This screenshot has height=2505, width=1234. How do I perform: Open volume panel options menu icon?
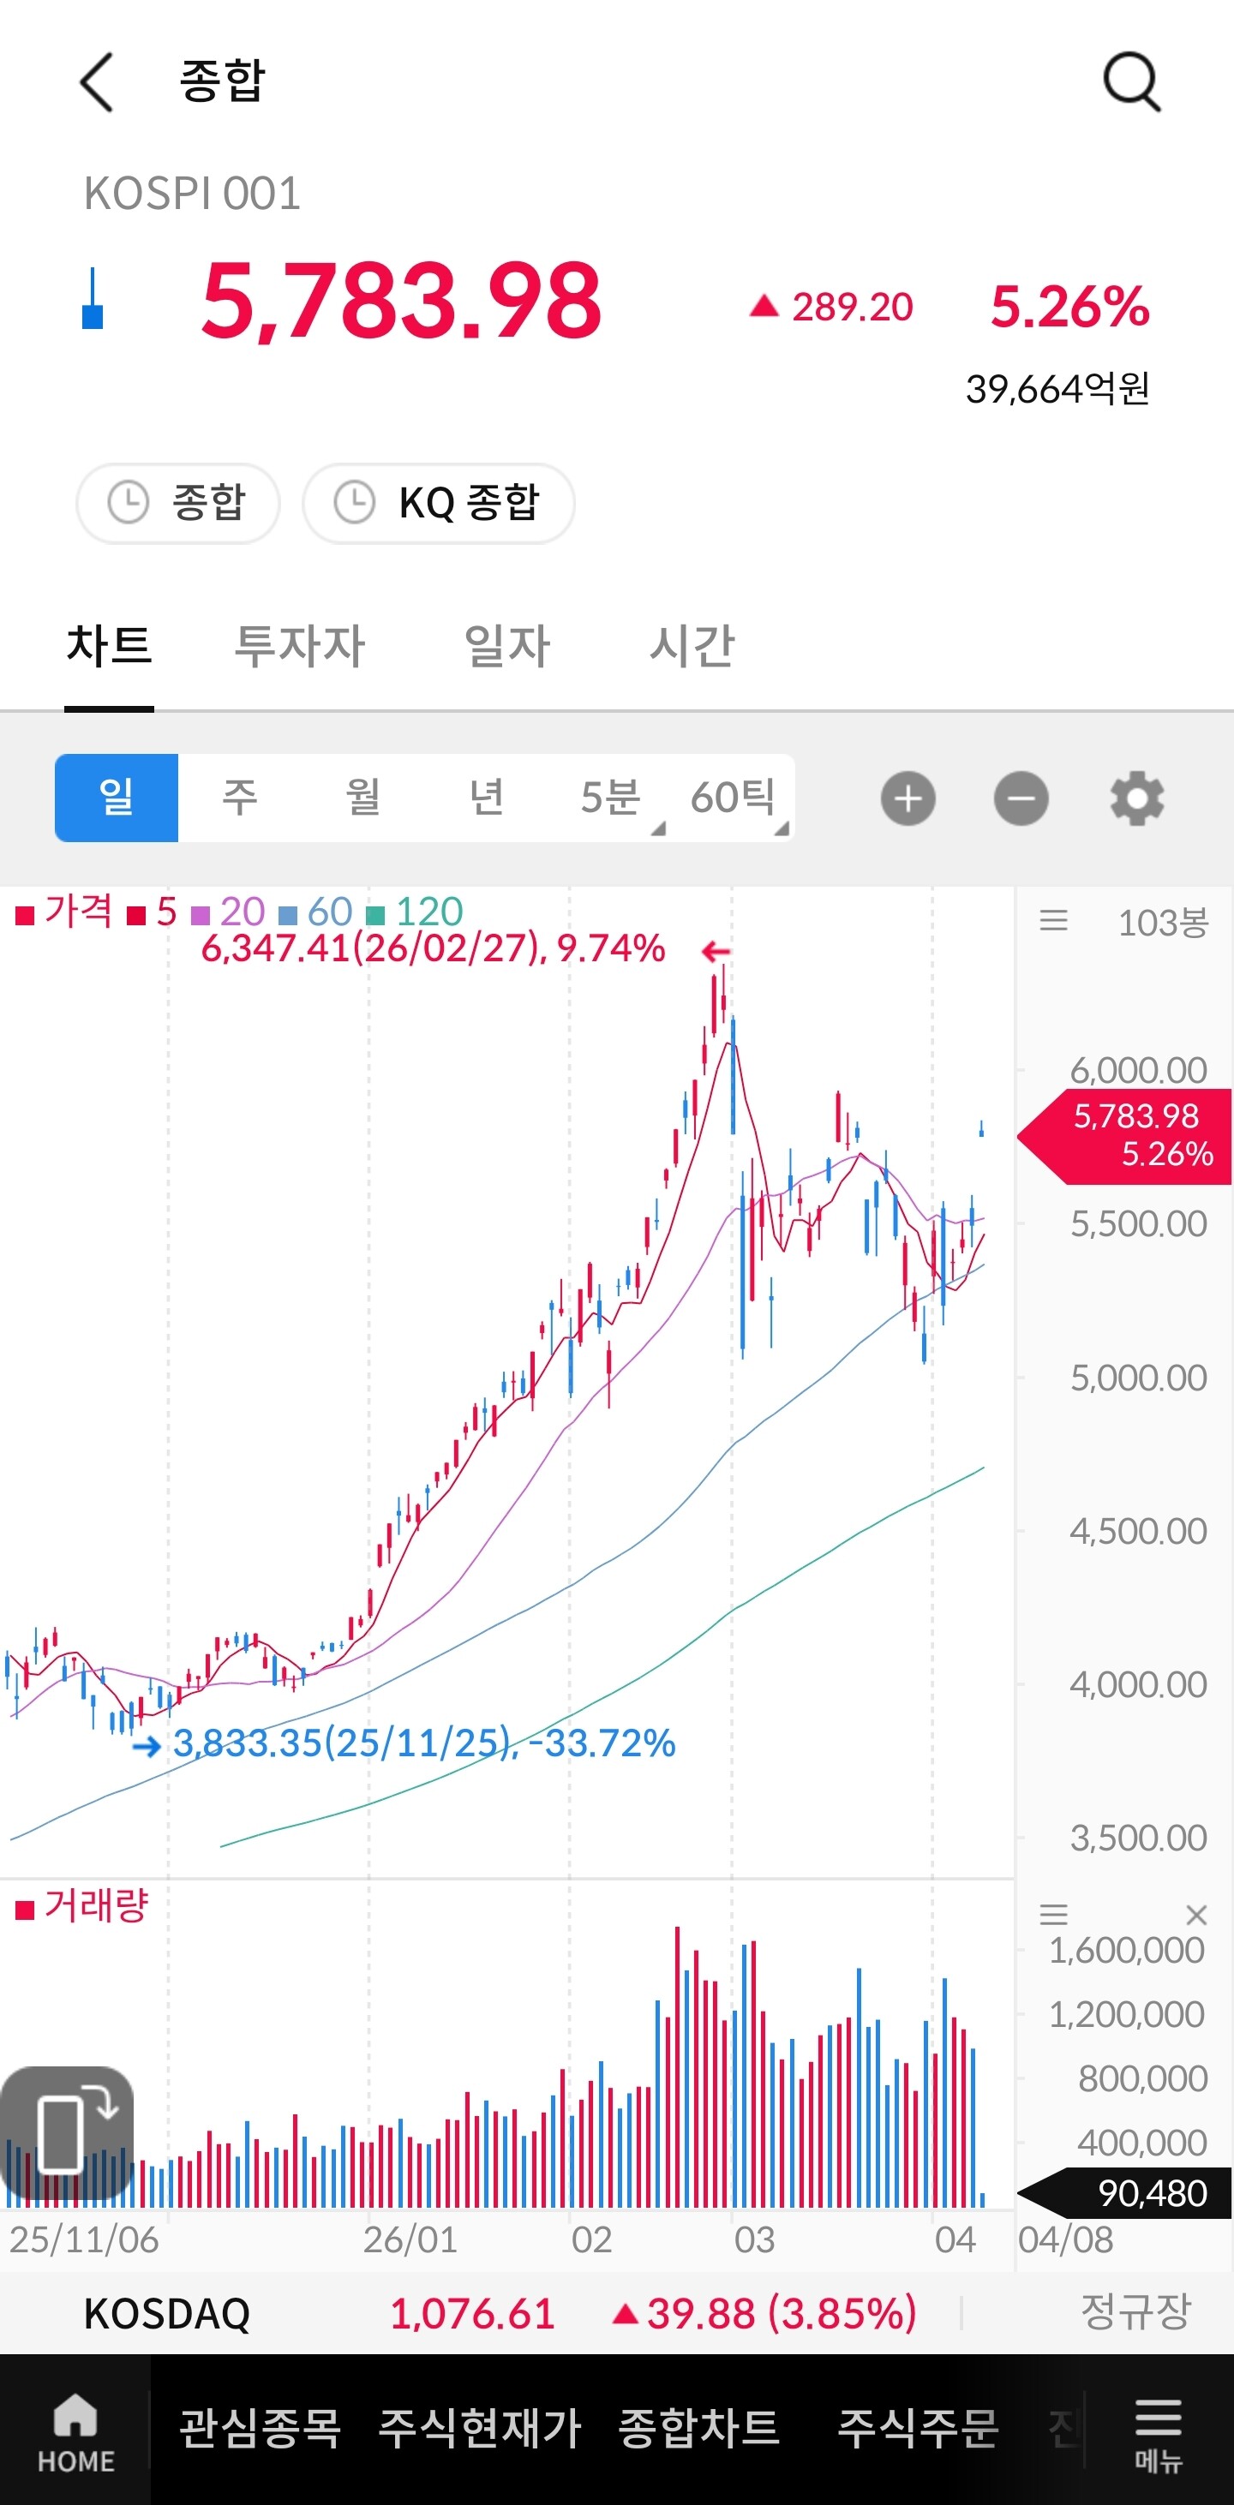tap(1053, 1915)
